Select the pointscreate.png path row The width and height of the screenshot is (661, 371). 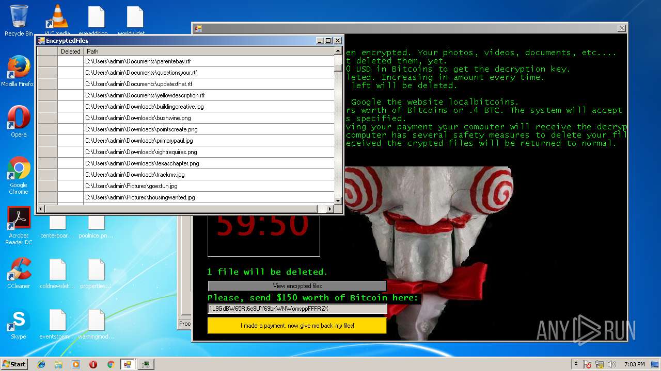pos(209,129)
